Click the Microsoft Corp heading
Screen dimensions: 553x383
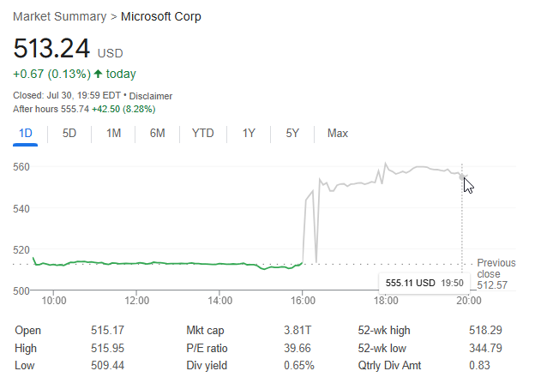[160, 16]
